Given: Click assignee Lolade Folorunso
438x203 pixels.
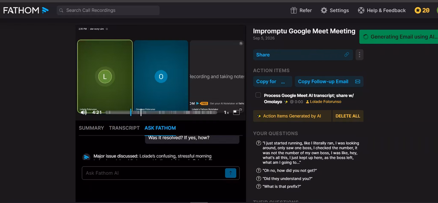Looking at the screenshot, I should [323, 102].
